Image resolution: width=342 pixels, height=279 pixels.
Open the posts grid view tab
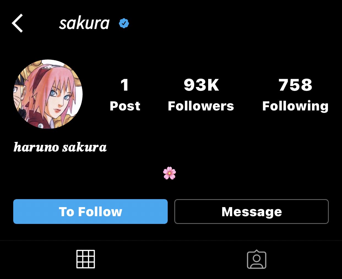pos(86,259)
